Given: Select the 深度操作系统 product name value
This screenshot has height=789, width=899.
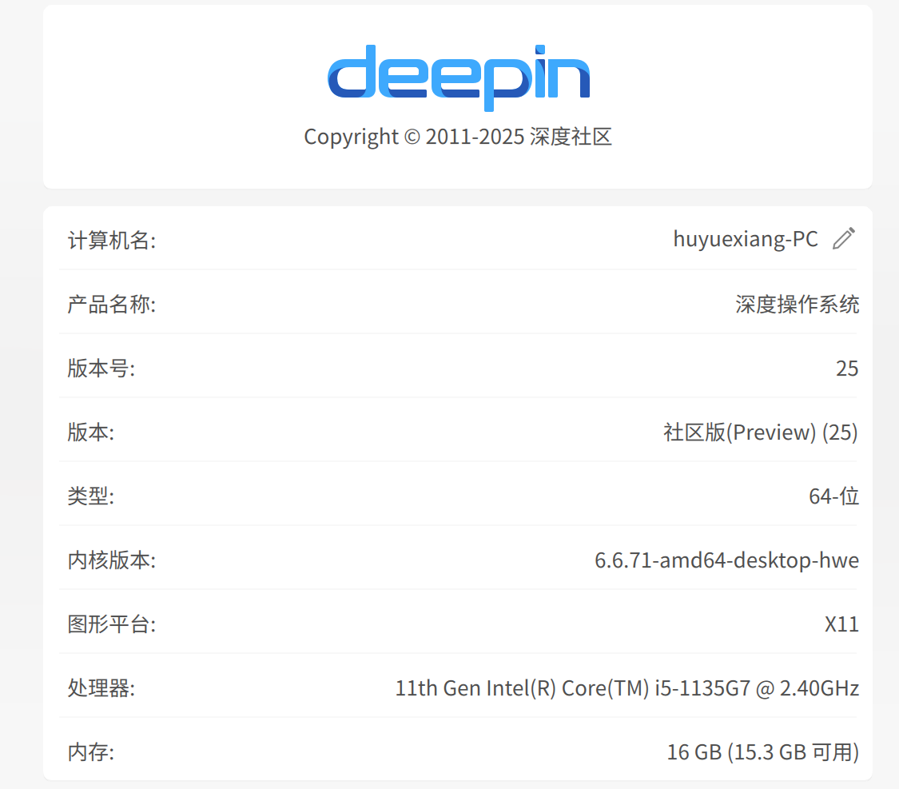Looking at the screenshot, I should [797, 305].
